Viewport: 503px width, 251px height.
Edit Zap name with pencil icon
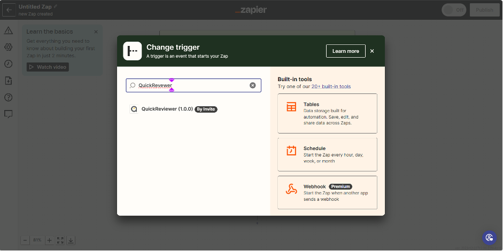pyautogui.click(x=56, y=6)
